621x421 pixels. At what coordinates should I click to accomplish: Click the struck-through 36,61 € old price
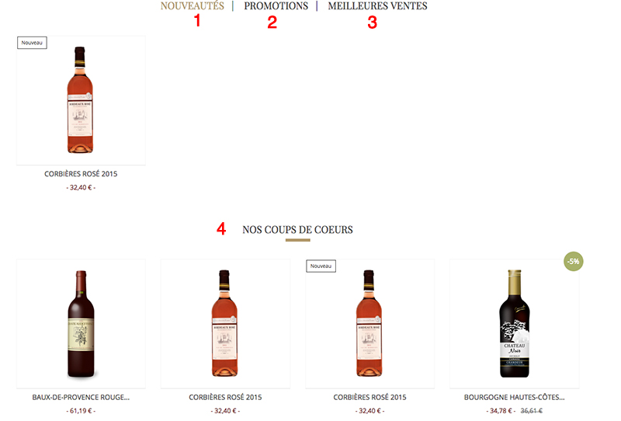[532, 411]
